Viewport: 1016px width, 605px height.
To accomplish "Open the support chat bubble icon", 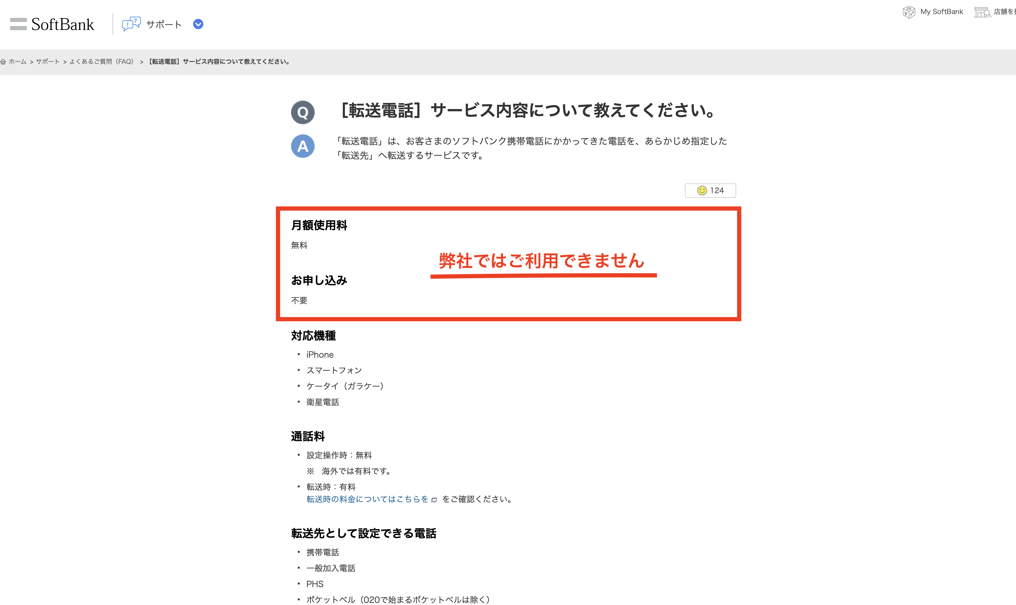I will pos(131,24).
